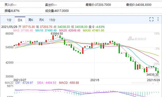This screenshot has height=97, width=162.
Task: Expand chart to fullscreen view
Action: 151,19
